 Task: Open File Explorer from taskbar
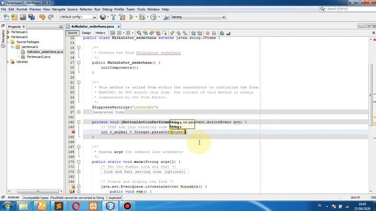[23, 206]
